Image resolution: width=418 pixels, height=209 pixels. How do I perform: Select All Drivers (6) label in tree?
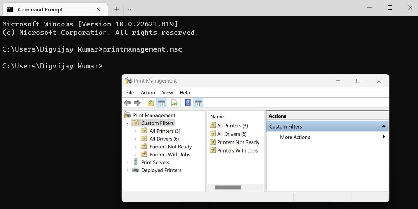[164, 139]
